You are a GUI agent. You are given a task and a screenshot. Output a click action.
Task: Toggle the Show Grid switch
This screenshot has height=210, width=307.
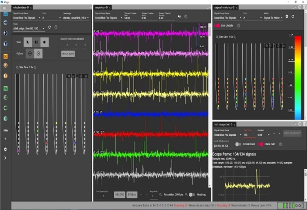(x=260, y=144)
